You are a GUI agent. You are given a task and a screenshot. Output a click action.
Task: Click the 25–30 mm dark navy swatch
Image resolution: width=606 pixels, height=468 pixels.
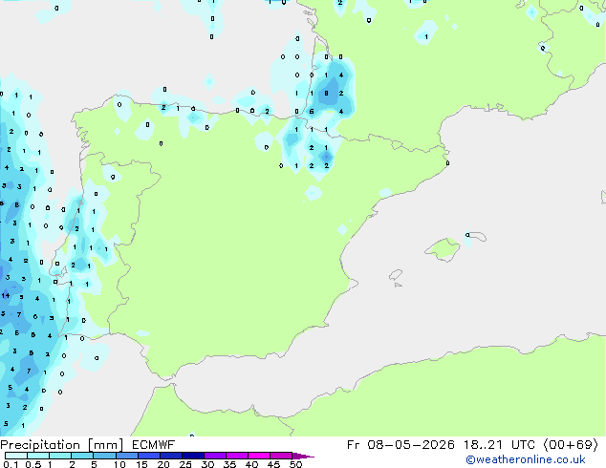pyautogui.click(x=193, y=456)
